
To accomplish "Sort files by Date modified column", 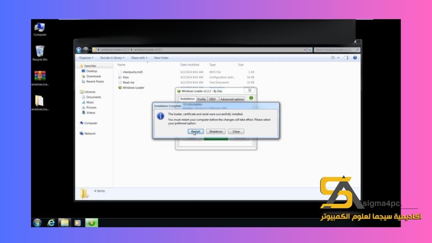I will [x=190, y=64].
